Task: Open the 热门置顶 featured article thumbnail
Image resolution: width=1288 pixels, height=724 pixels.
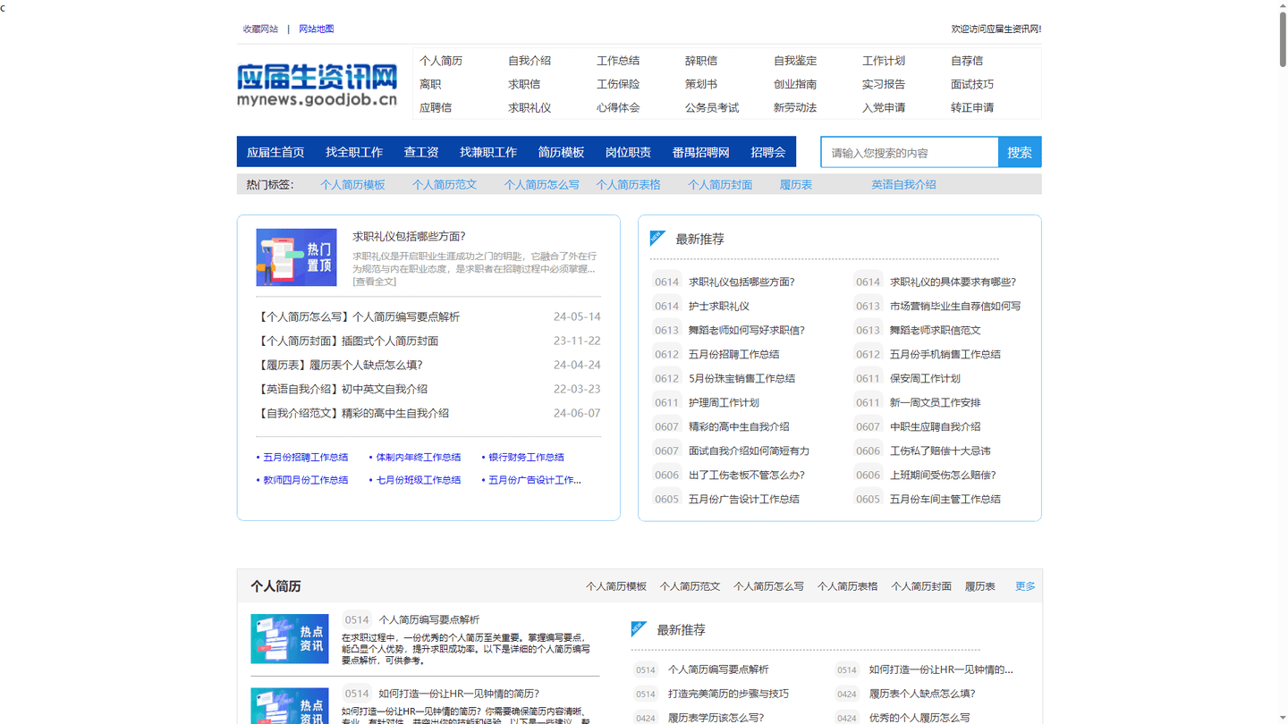Action: 296,257
